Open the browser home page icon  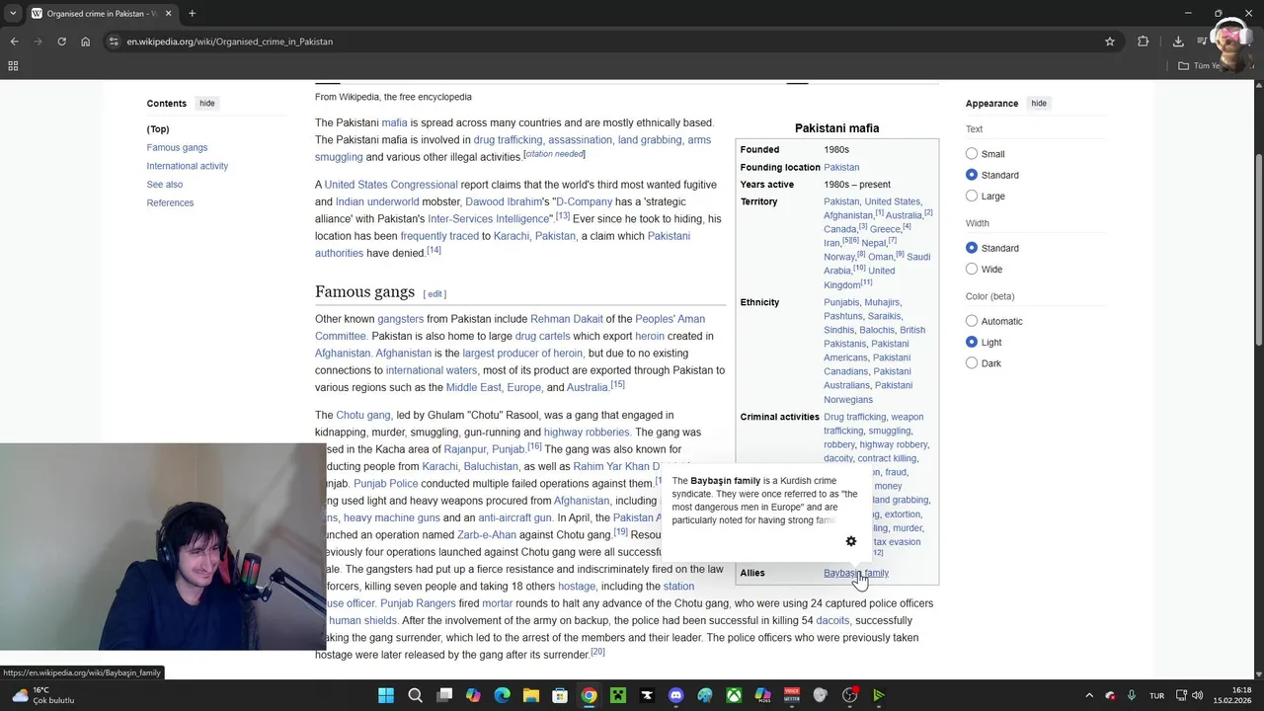86,41
